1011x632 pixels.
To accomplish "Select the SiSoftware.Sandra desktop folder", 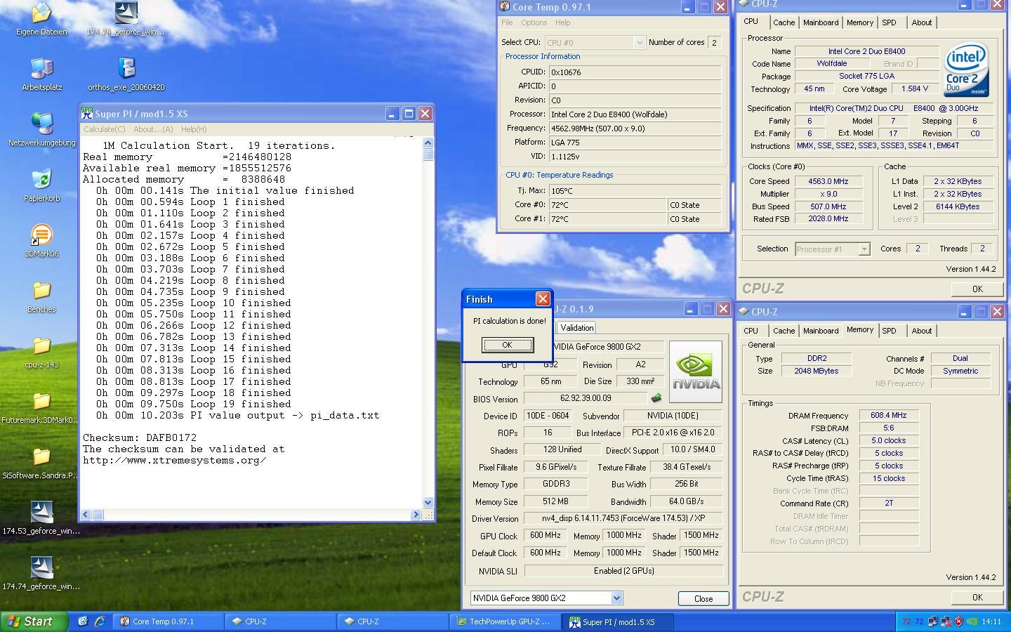I will [41, 463].
